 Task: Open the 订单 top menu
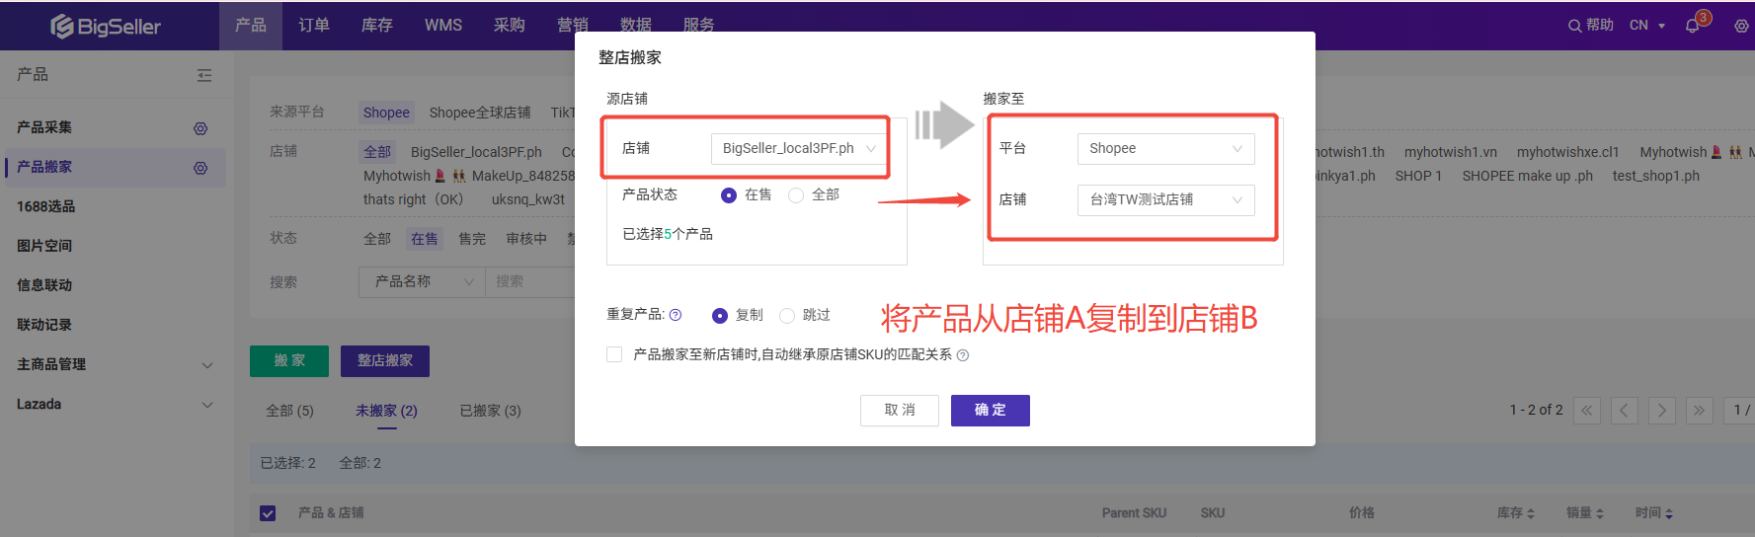(x=314, y=25)
